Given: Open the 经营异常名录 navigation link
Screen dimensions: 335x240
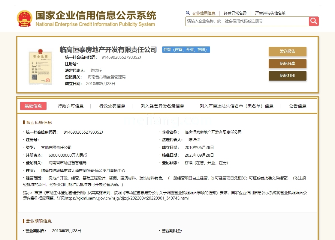Looking at the screenshot, I should tap(235, 13).
